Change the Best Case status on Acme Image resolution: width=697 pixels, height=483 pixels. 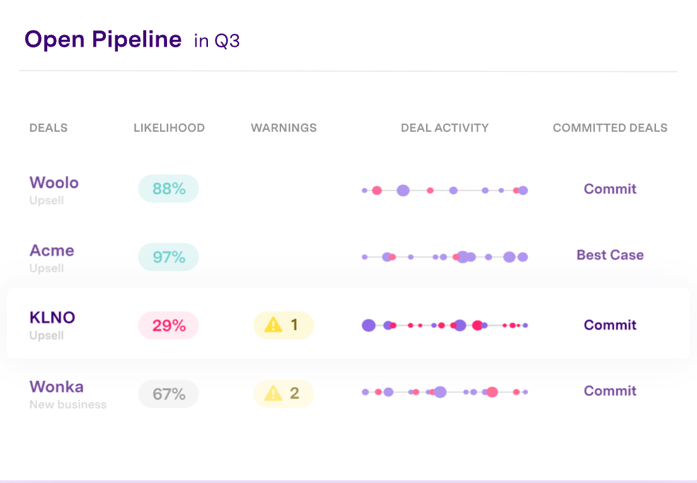609,255
